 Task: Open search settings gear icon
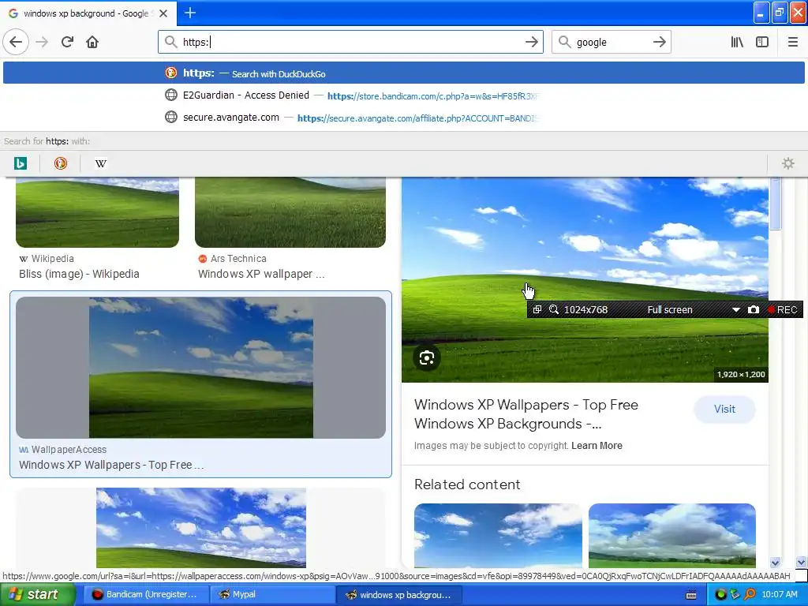click(788, 163)
